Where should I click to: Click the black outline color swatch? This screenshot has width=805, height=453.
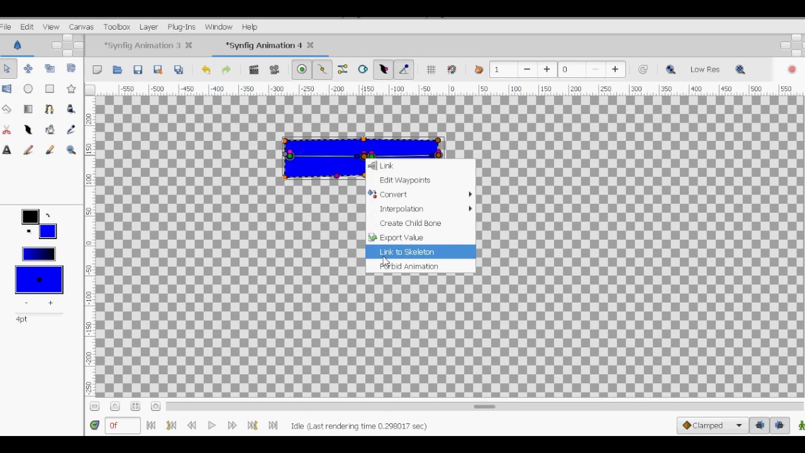tap(30, 217)
